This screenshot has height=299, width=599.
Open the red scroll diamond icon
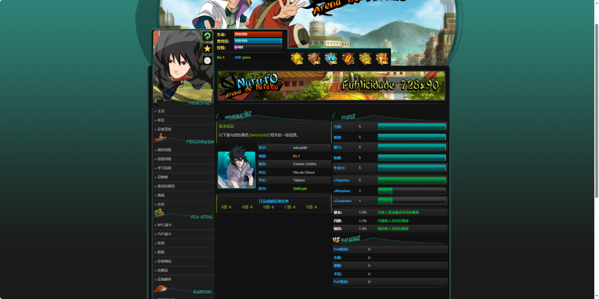348,58
